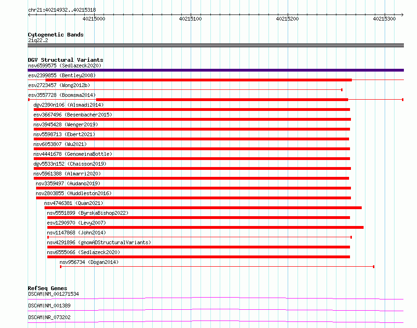This screenshot has width=417, height=328.
Task: Open variant esv1290970 (Levy2007) label
Action: point(76,223)
